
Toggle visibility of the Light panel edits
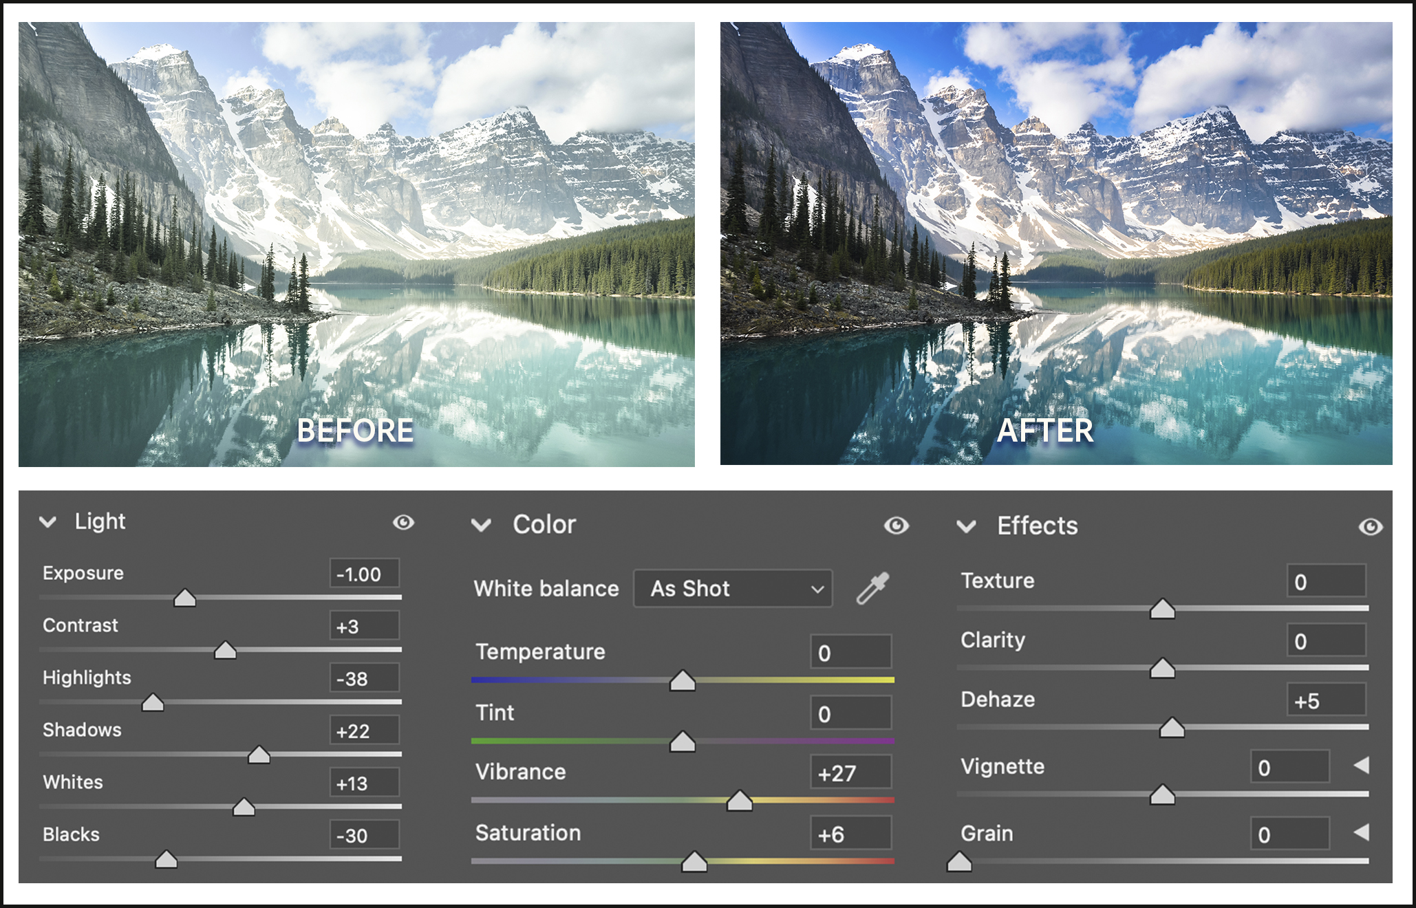405,523
